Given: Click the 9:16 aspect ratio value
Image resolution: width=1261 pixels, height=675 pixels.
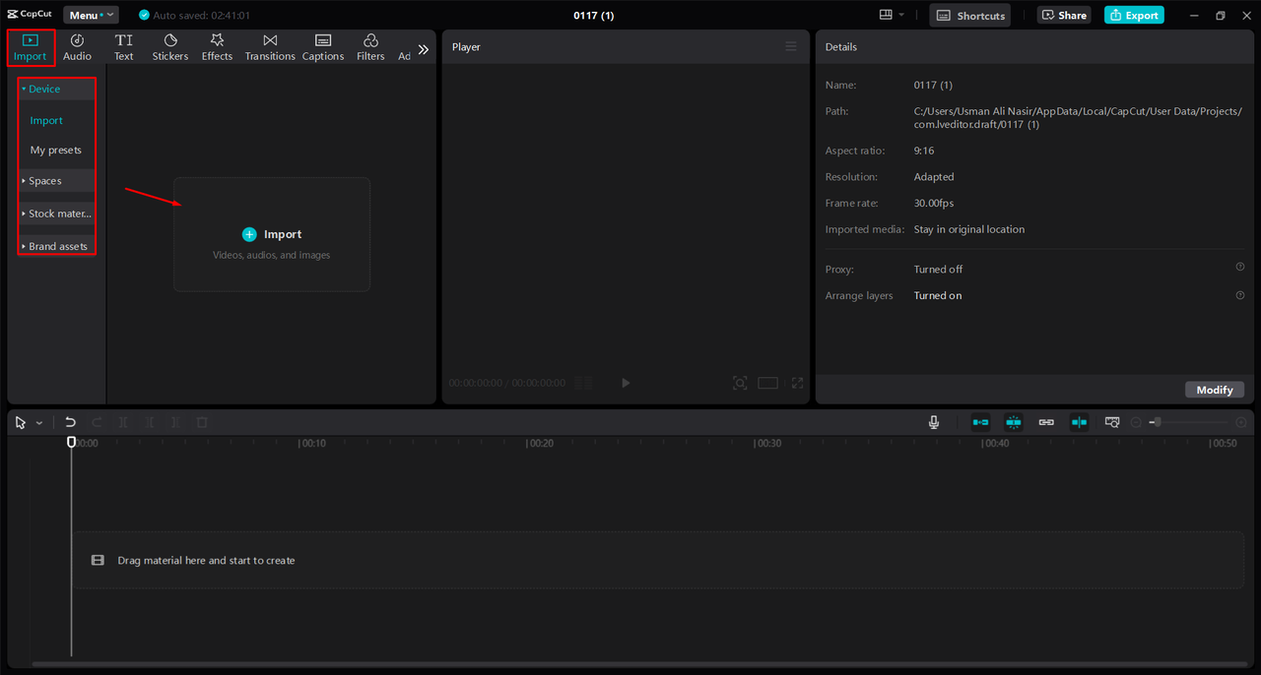Looking at the screenshot, I should (x=924, y=151).
